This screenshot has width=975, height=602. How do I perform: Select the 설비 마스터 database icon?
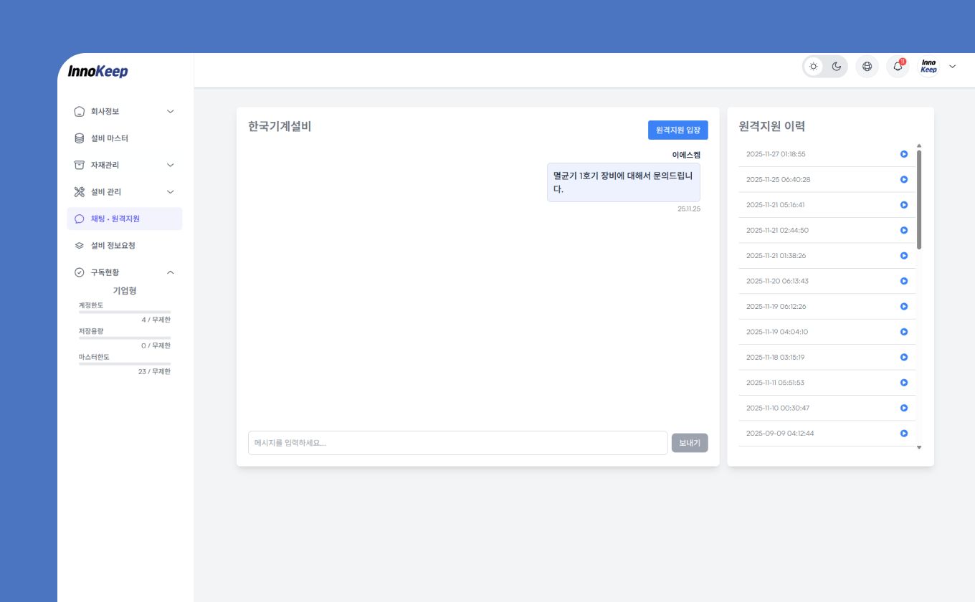click(79, 138)
